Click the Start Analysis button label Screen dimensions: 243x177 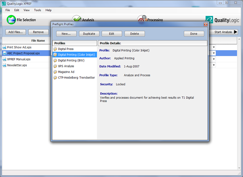click(223, 32)
